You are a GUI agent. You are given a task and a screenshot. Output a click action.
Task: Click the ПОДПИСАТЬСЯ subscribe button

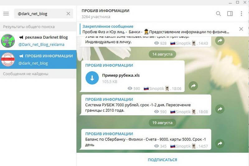(x=162, y=160)
